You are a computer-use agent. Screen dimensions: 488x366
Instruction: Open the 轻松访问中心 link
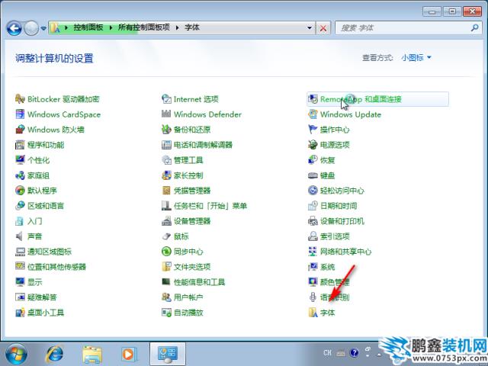tap(342, 191)
